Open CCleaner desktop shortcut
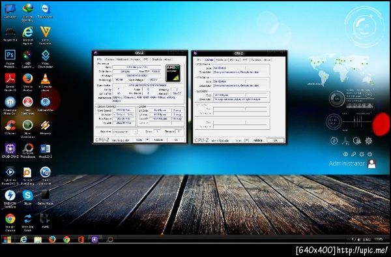This screenshot has height=257, width=391. (x=10, y=127)
